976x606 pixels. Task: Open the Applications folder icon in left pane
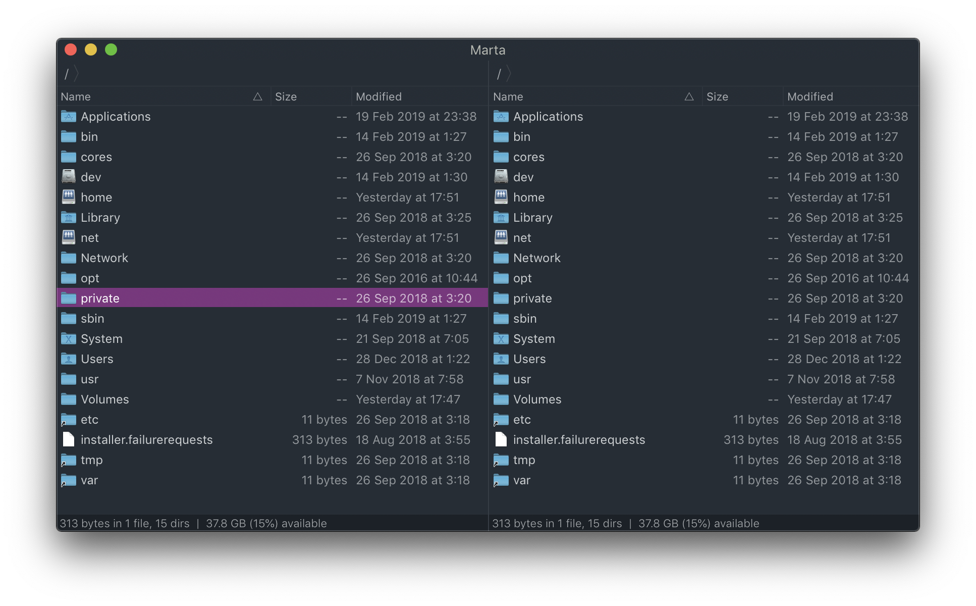click(x=69, y=116)
